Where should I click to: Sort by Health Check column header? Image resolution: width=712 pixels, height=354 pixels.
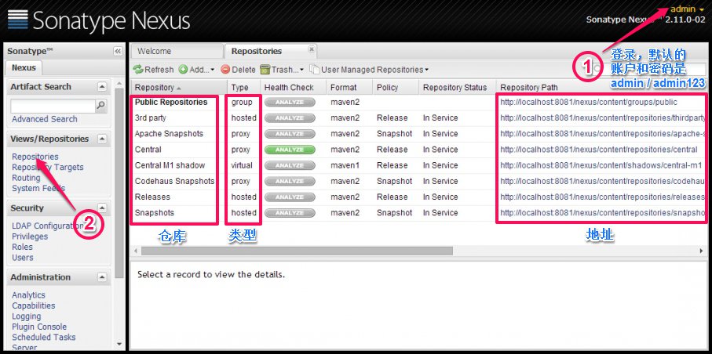click(x=294, y=88)
